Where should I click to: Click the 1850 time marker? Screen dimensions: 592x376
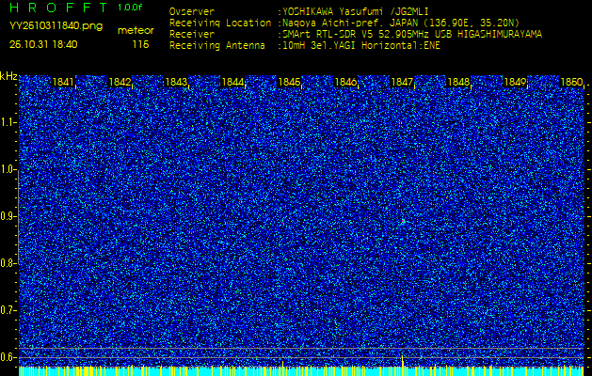click(x=571, y=82)
